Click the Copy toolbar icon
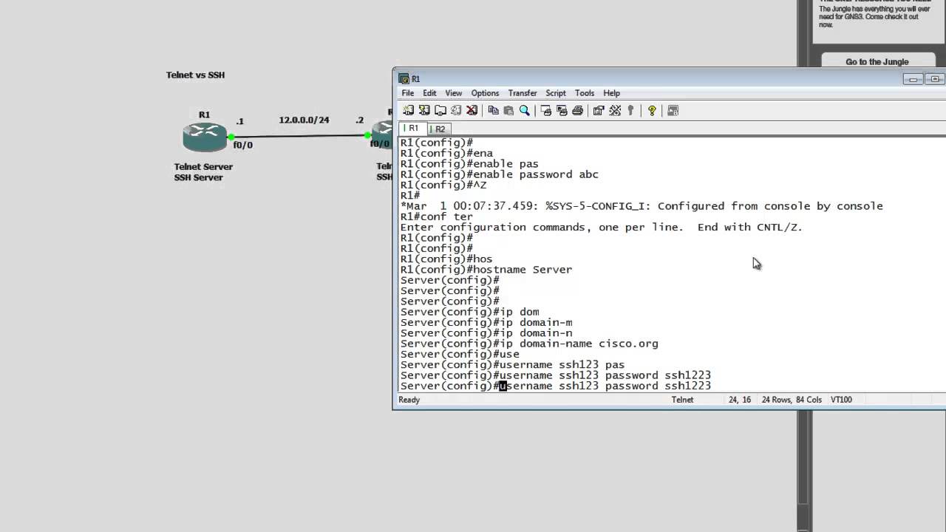The height and width of the screenshot is (532, 946). click(493, 110)
